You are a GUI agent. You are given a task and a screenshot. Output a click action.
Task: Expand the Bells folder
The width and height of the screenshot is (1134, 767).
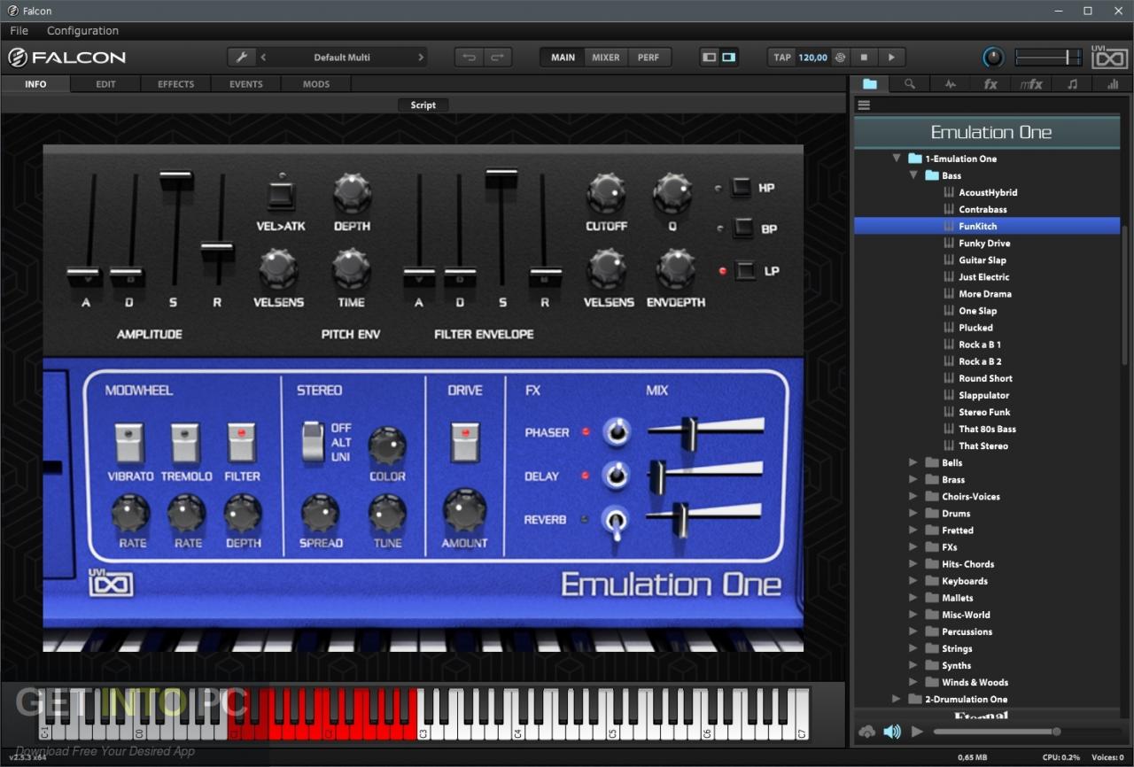(x=913, y=462)
